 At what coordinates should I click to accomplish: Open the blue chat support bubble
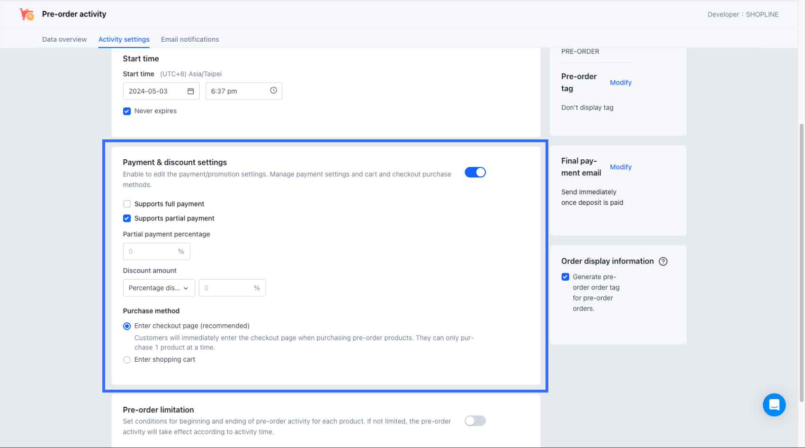[774, 405]
